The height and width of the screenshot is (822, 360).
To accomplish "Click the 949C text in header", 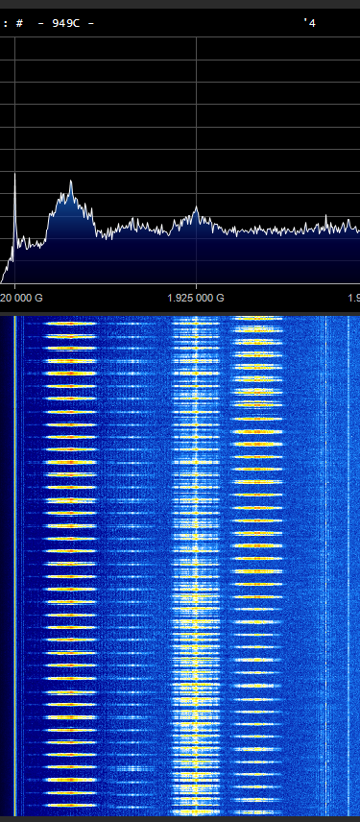I will click(66, 23).
